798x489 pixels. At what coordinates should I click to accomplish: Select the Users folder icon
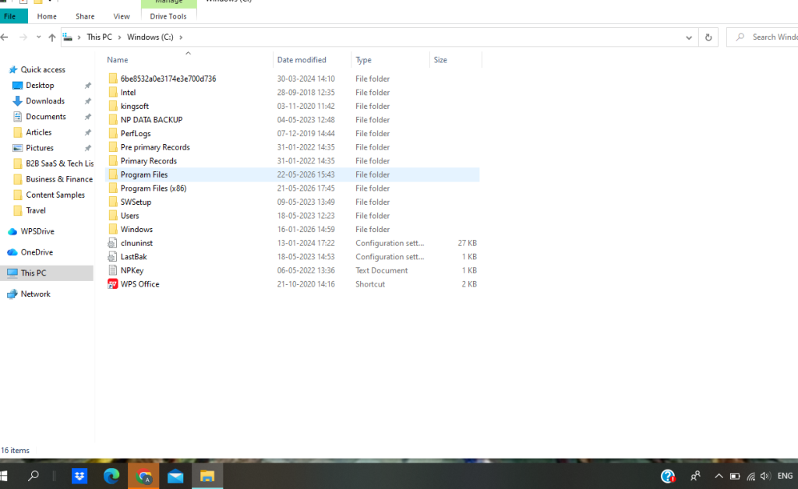click(113, 216)
